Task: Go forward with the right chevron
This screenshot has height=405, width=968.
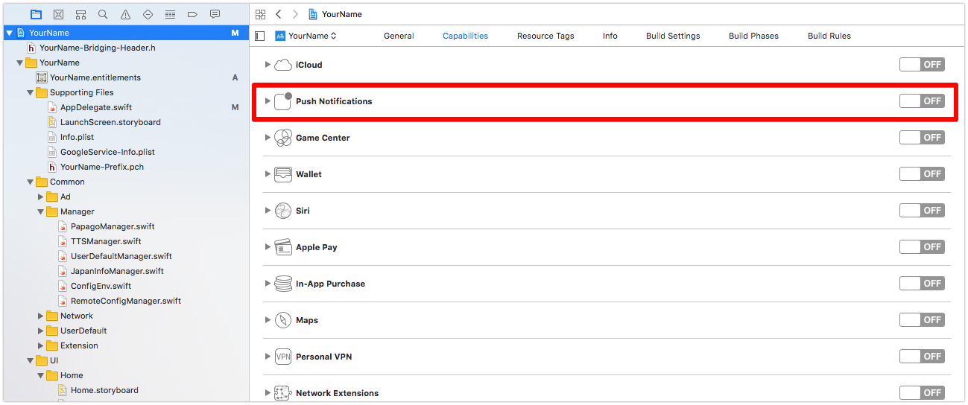Action: (296, 14)
